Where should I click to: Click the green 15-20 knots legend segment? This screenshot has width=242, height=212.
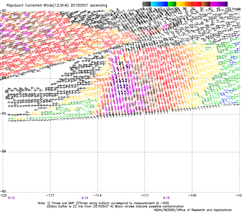[172, 4]
